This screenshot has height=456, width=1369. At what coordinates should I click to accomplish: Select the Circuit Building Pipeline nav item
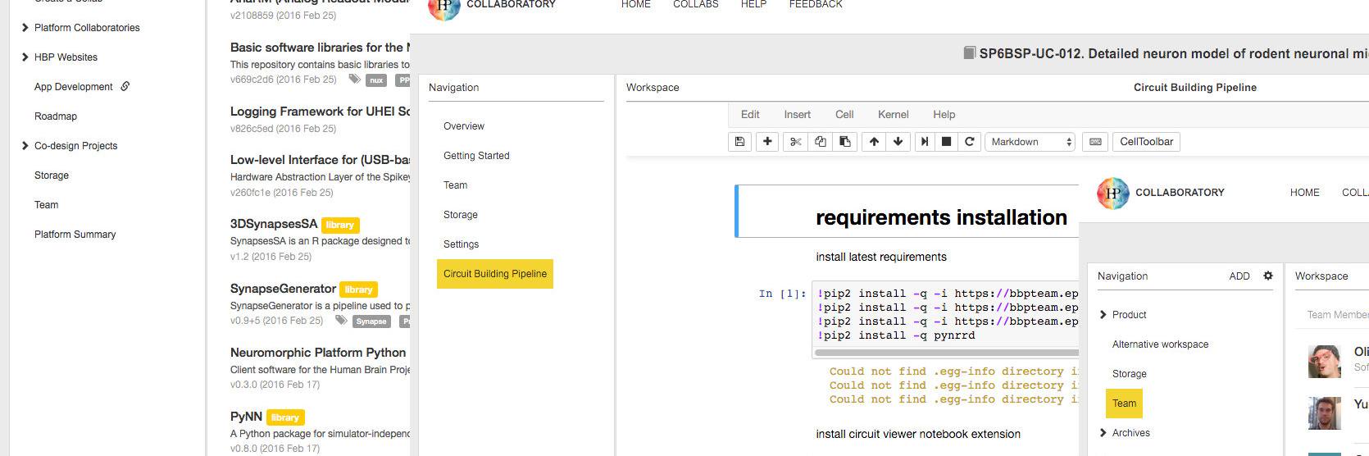(495, 274)
